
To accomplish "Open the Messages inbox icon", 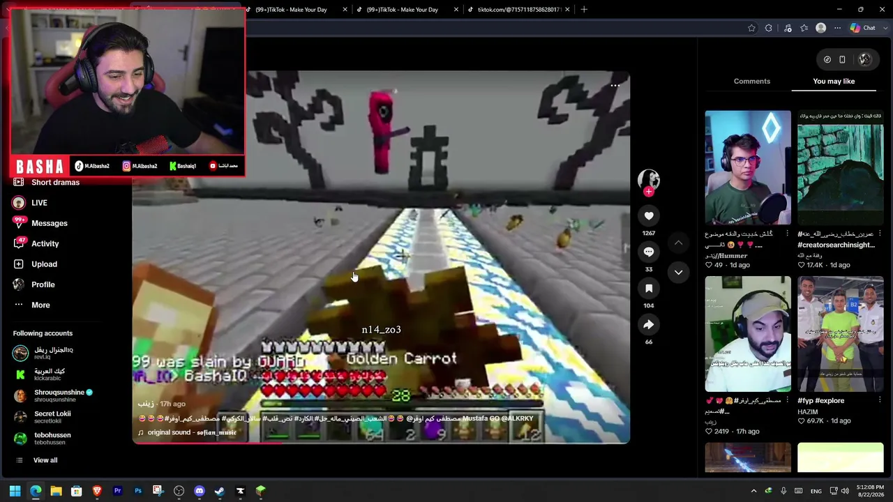I will pyautogui.click(x=19, y=223).
